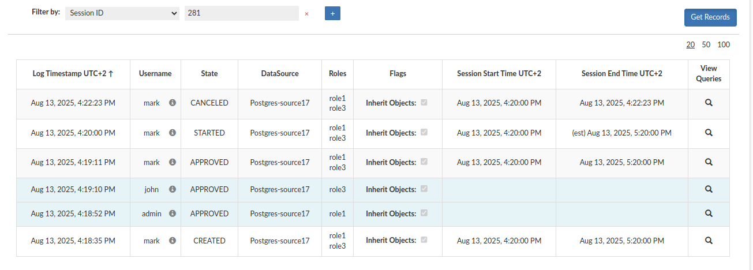Remove the Session ID filter with red x
Image resolution: width=753 pixels, height=270 pixels.
[x=306, y=13]
